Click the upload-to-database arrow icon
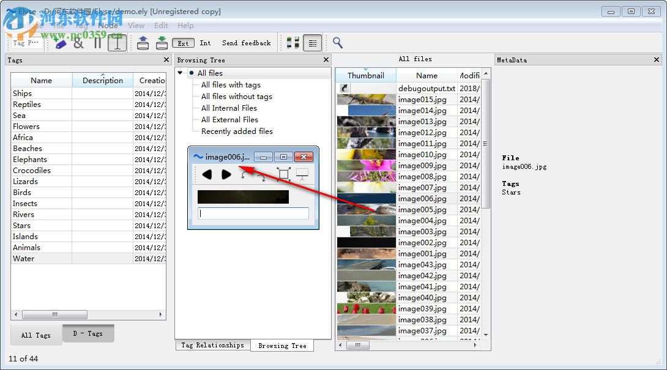The width and height of the screenshot is (667, 370). click(143, 43)
